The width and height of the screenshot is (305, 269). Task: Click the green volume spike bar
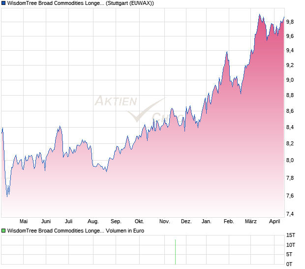(175, 251)
